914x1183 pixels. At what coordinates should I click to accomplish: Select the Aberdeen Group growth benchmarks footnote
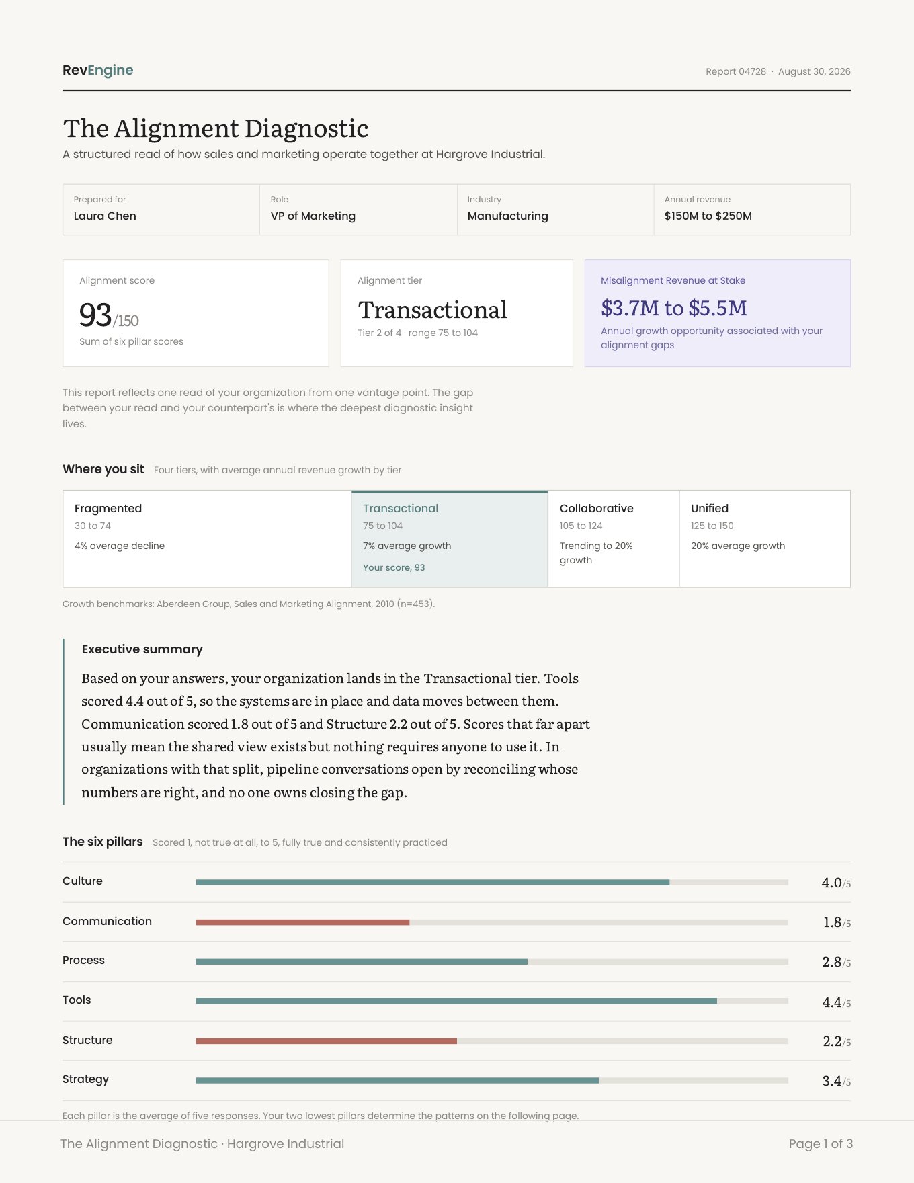249,604
